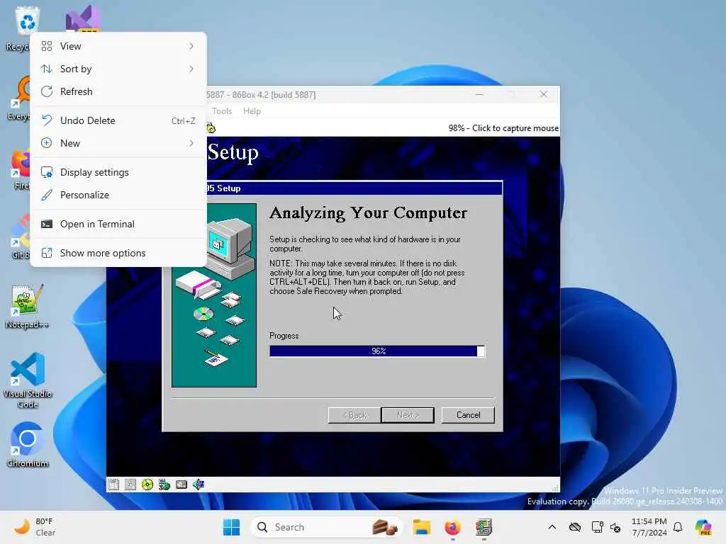This screenshot has width=726, height=544.
Task: Open the Windows Start menu
Action: [x=232, y=527]
